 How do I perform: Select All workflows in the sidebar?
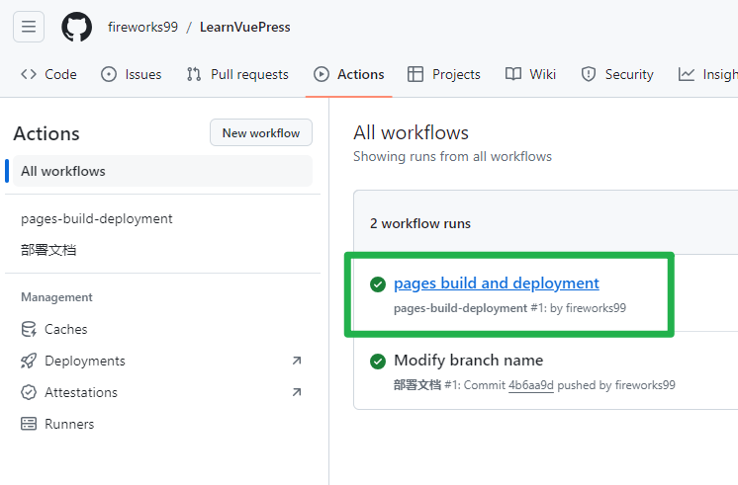(63, 171)
